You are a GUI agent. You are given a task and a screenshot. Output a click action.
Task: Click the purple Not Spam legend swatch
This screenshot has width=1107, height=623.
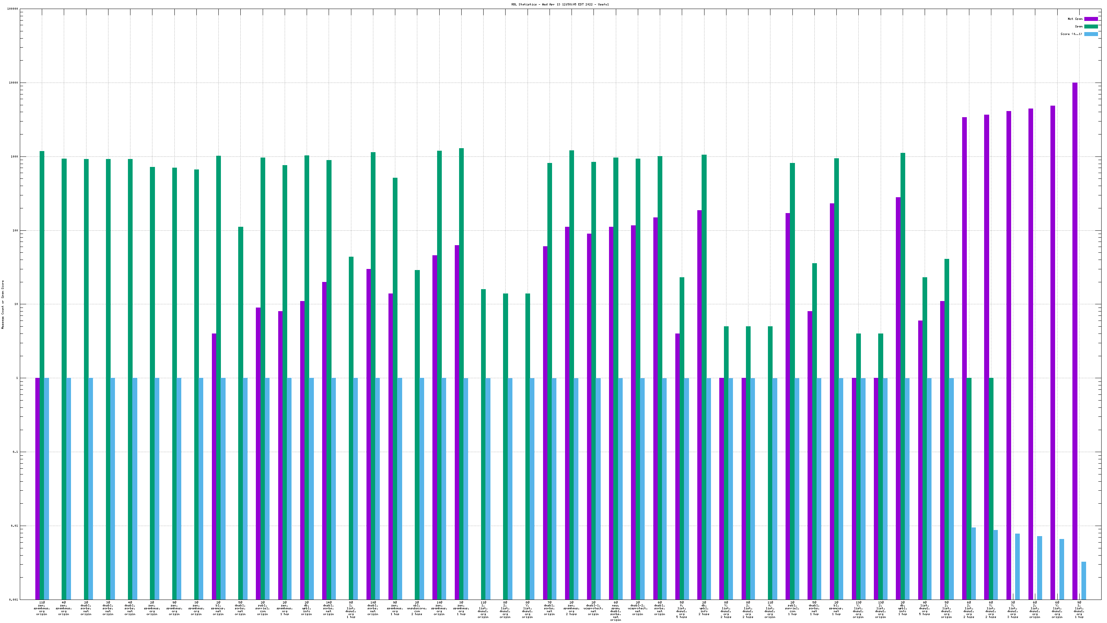pyautogui.click(x=1091, y=19)
